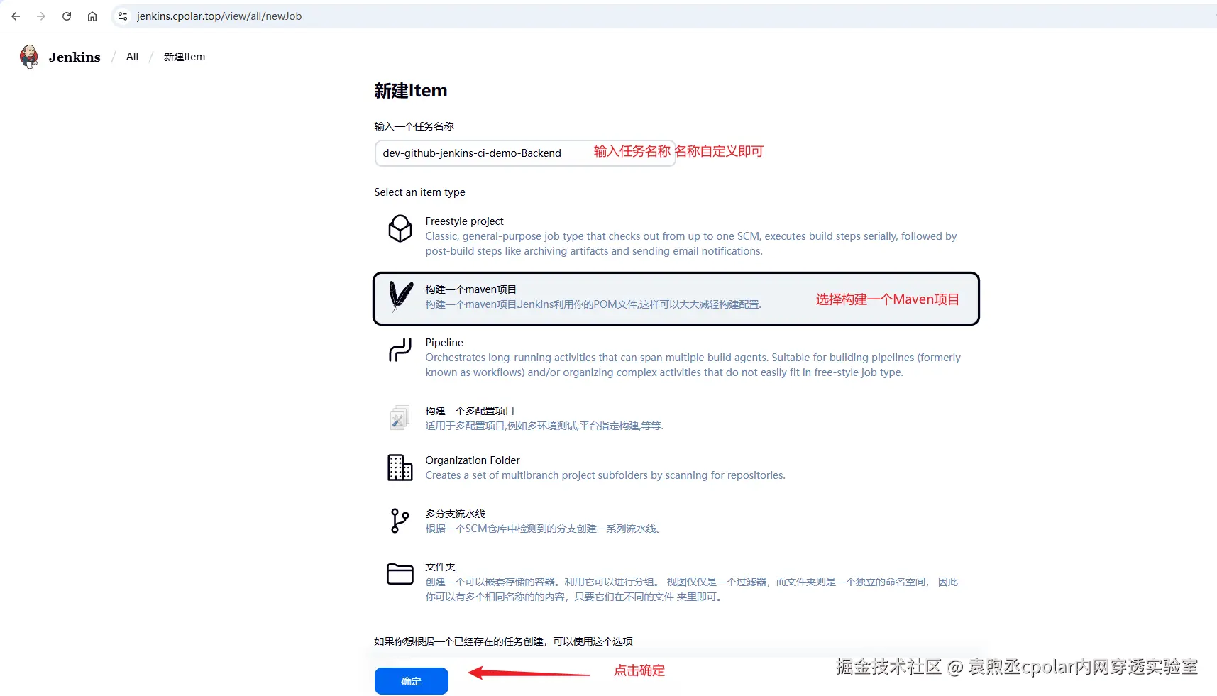Select the multi-configuration project icon

tap(400, 418)
